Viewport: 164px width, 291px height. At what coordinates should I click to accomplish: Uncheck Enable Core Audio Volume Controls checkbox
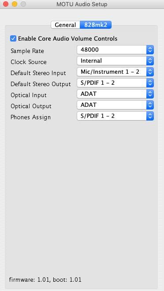point(13,38)
